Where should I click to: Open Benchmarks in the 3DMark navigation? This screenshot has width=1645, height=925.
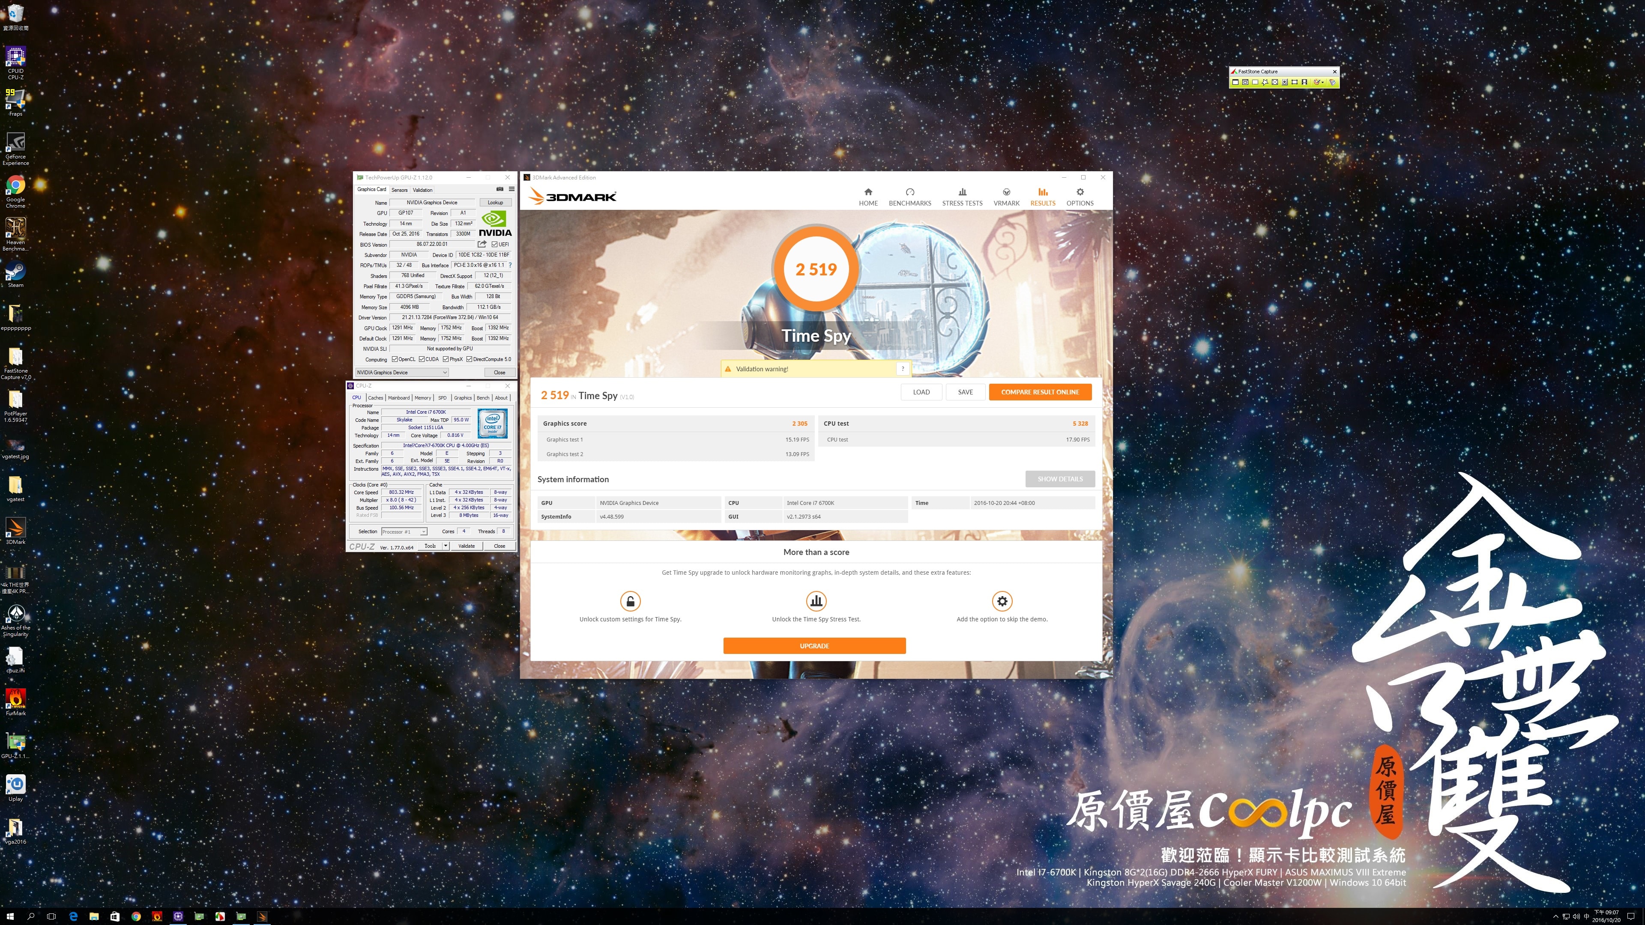(910, 197)
